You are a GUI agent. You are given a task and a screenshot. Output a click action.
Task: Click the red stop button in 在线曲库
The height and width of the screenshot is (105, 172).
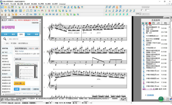pos(150,23)
